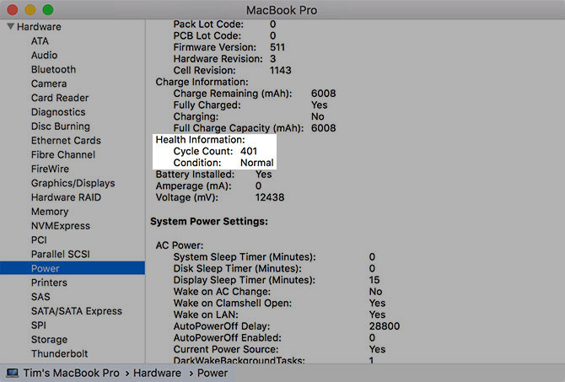The image size is (565, 382).
Task: Select Audio in the sidebar
Action: [44, 55]
